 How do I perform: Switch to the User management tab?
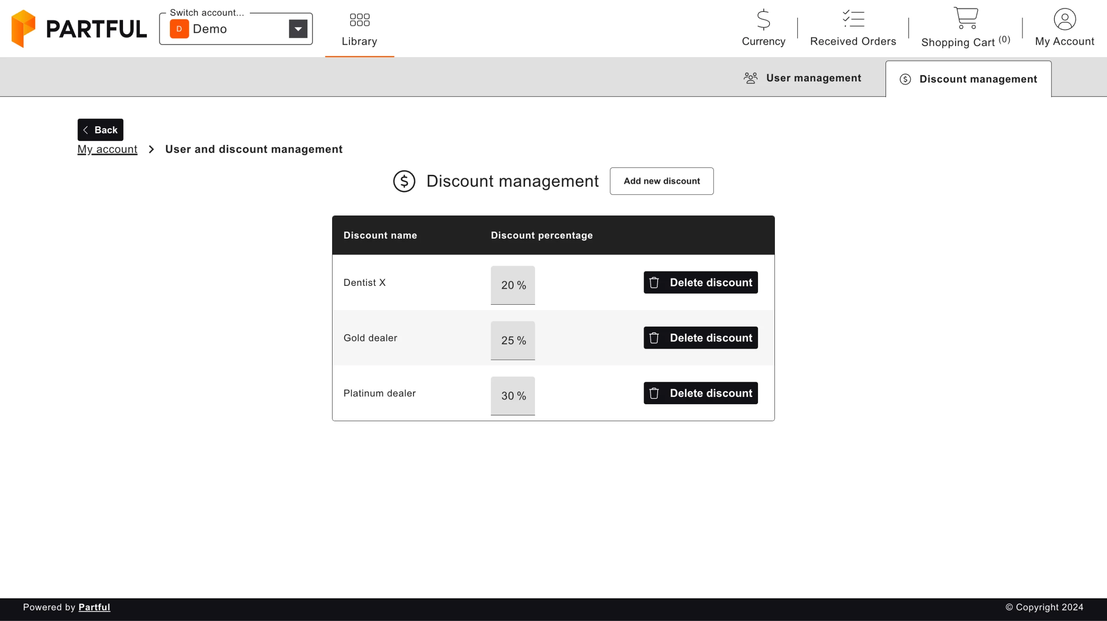802,78
